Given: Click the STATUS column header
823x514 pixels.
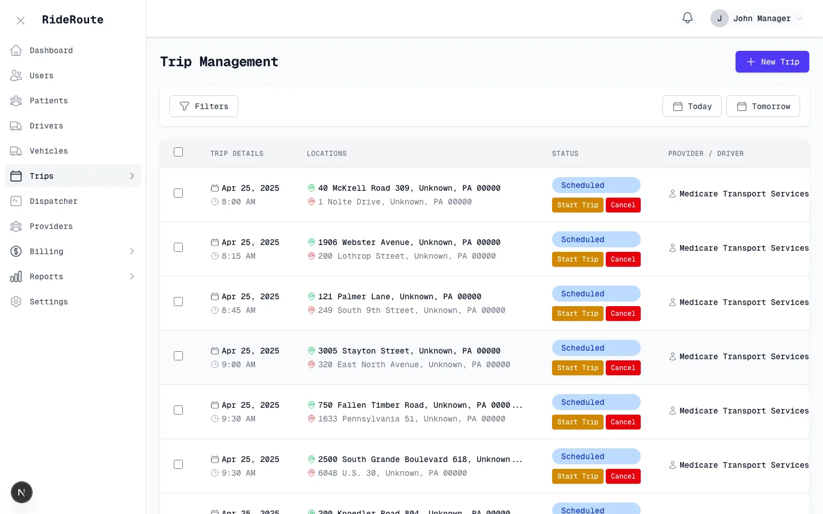Looking at the screenshot, I should (x=565, y=154).
